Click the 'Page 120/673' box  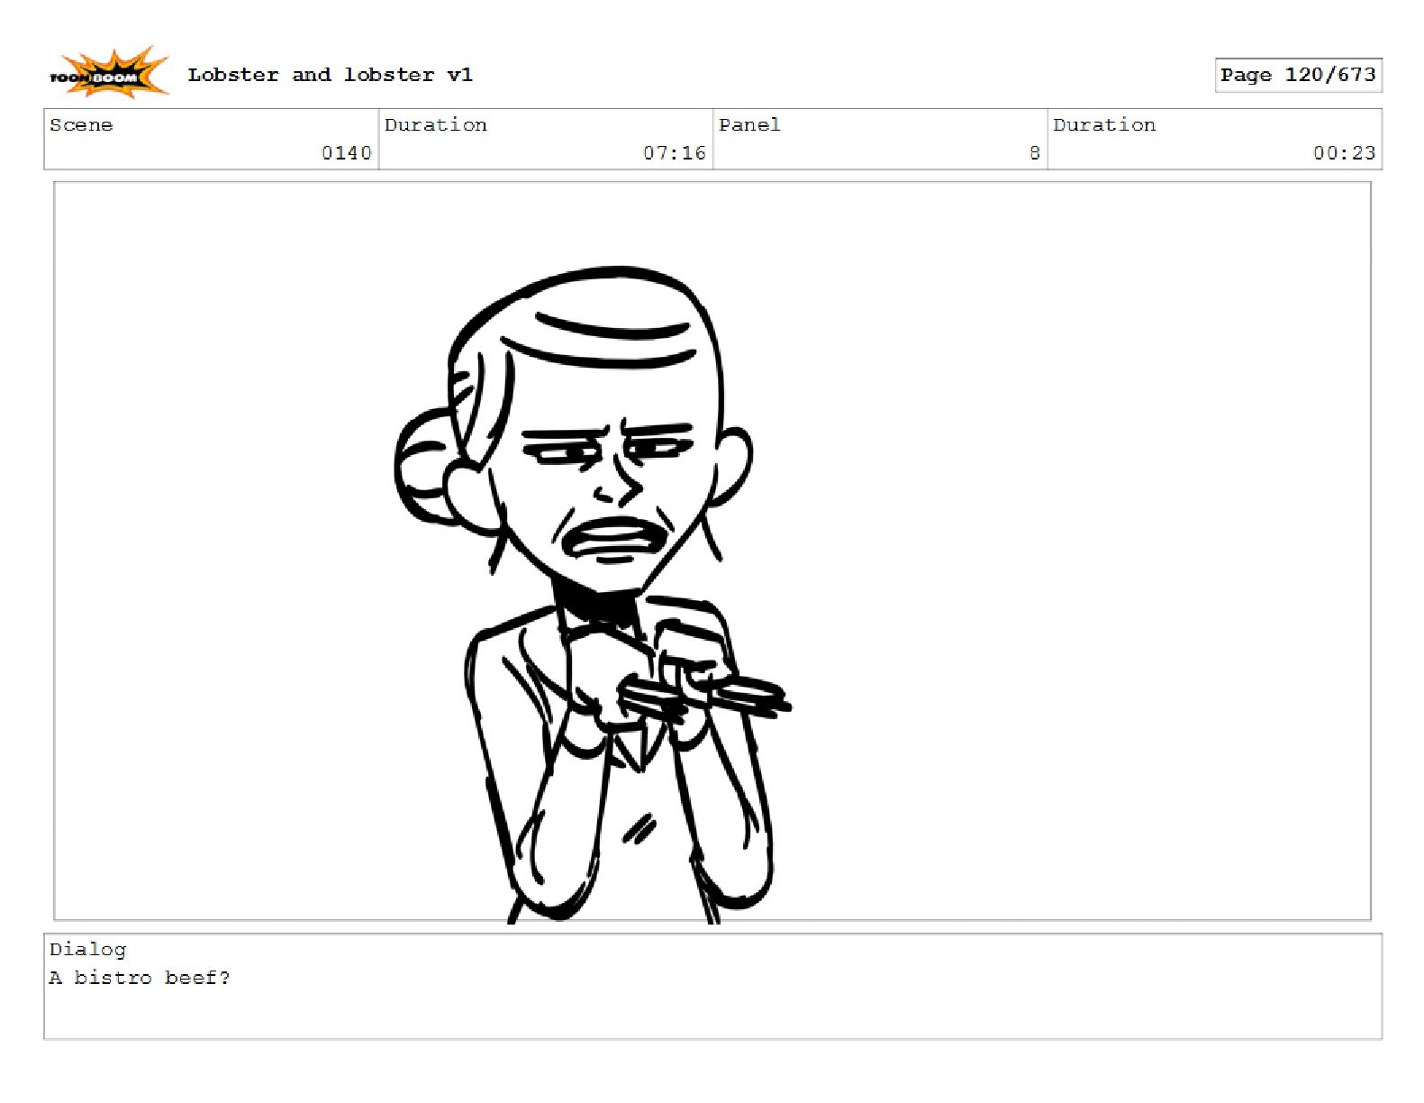[x=1298, y=75]
